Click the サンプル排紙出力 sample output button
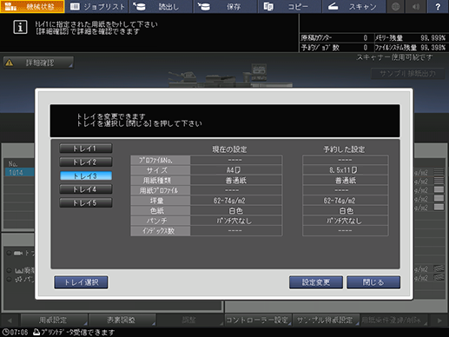This screenshot has width=449, height=337. coord(407,74)
